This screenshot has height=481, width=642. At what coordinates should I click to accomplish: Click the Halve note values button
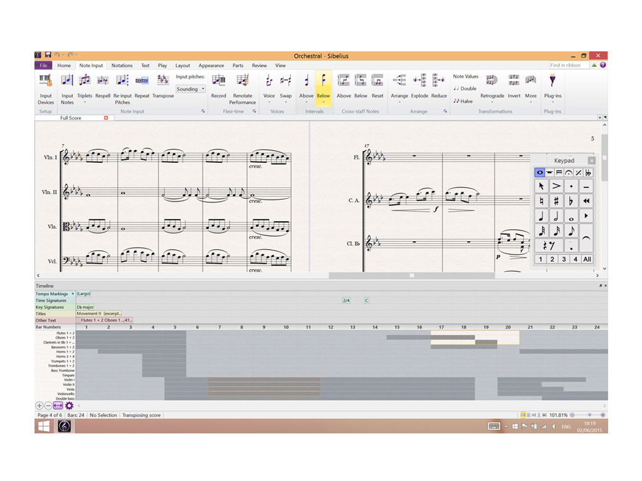[x=463, y=101]
